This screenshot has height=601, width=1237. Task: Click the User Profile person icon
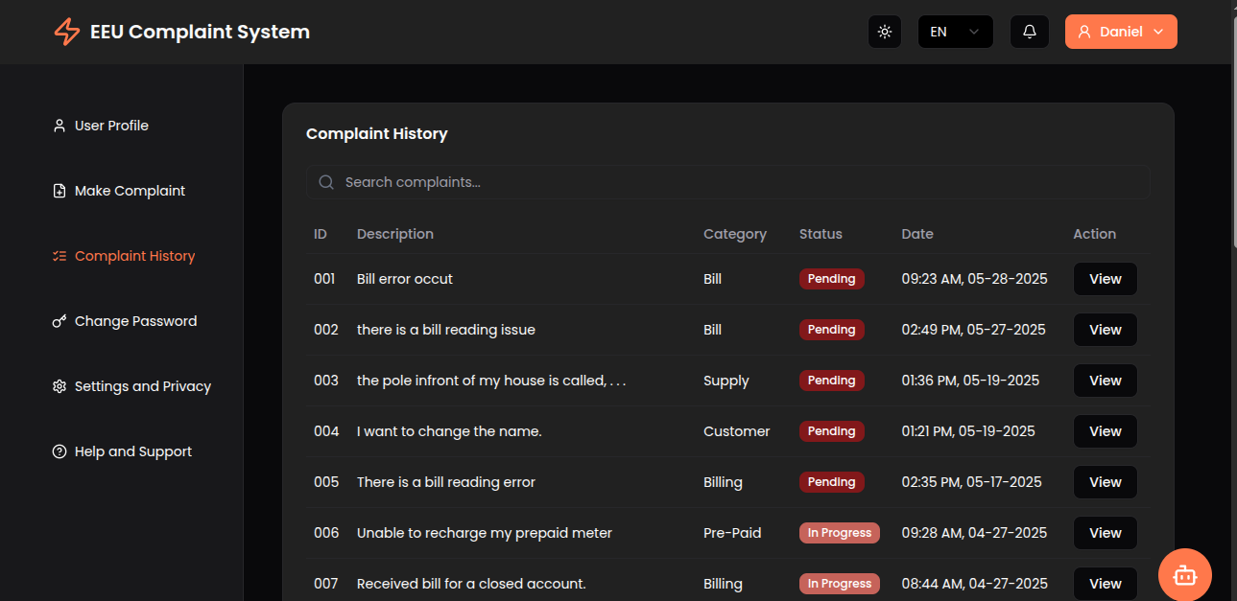[59, 125]
